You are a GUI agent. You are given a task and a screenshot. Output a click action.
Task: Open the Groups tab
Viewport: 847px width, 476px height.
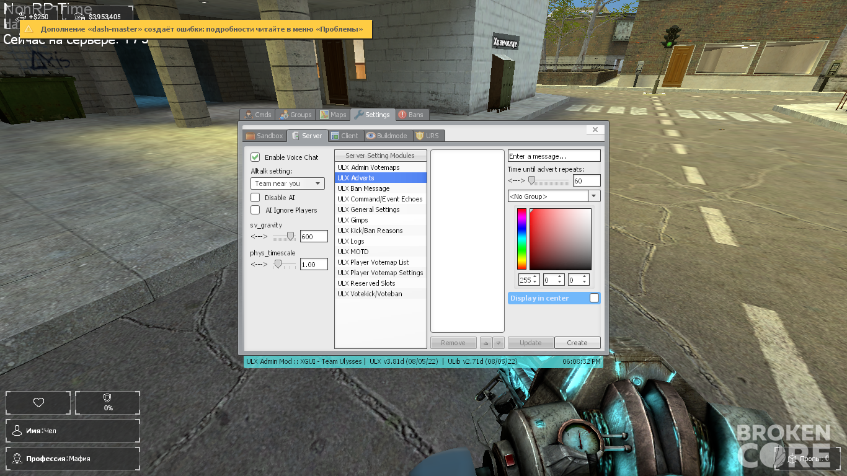[295, 115]
